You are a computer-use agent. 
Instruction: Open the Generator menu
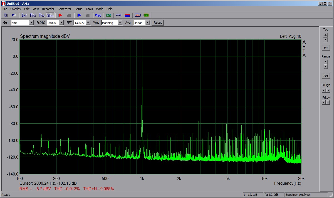click(64, 9)
